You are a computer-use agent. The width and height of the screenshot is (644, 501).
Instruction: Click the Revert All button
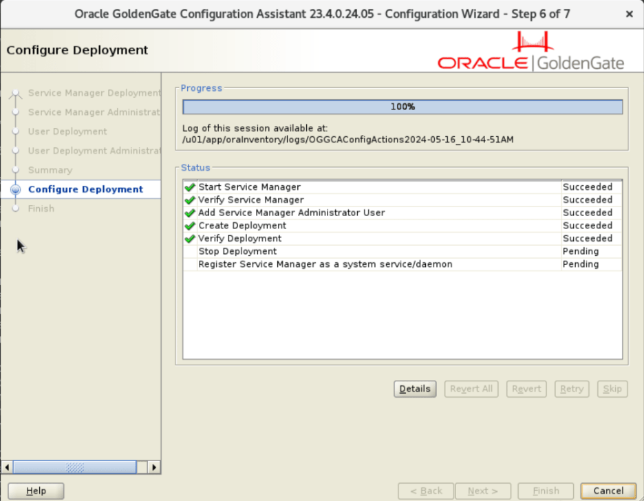pos(471,389)
